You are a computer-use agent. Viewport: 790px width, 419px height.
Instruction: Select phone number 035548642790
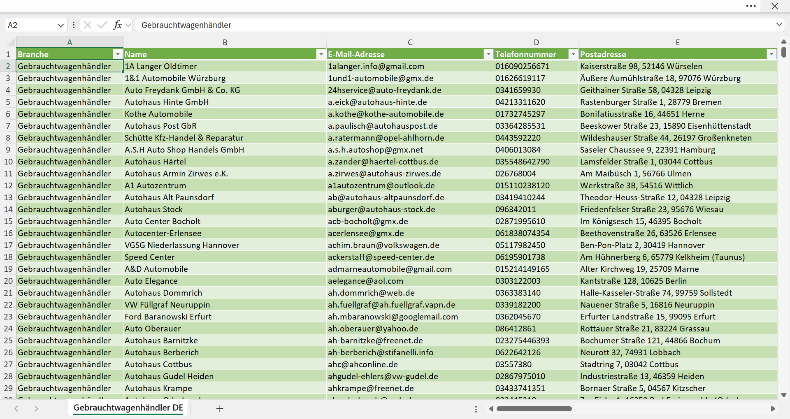536,162
